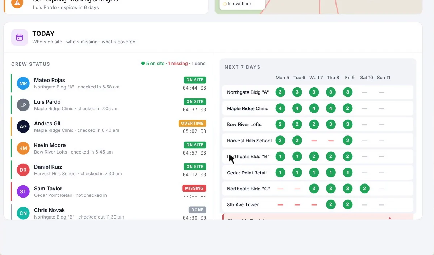Click Sam Taylor ST avatar
The image size is (434, 255).
pos(23,191)
